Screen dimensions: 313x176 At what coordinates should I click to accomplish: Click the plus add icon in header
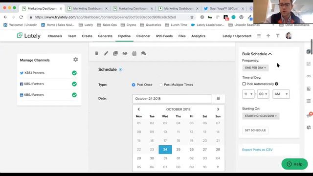click(x=268, y=36)
